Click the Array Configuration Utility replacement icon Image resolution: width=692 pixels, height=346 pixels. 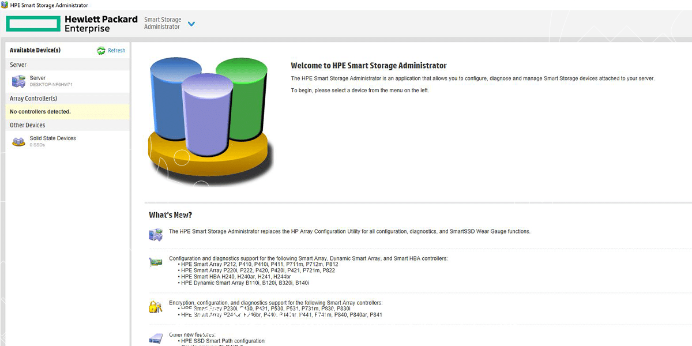tap(156, 234)
